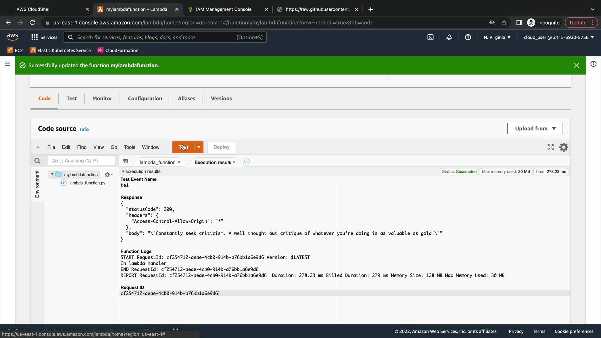Open the Code source Info link

pyautogui.click(x=84, y=129)
